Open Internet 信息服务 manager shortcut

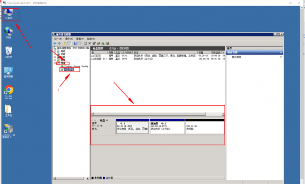coord(8,131)
